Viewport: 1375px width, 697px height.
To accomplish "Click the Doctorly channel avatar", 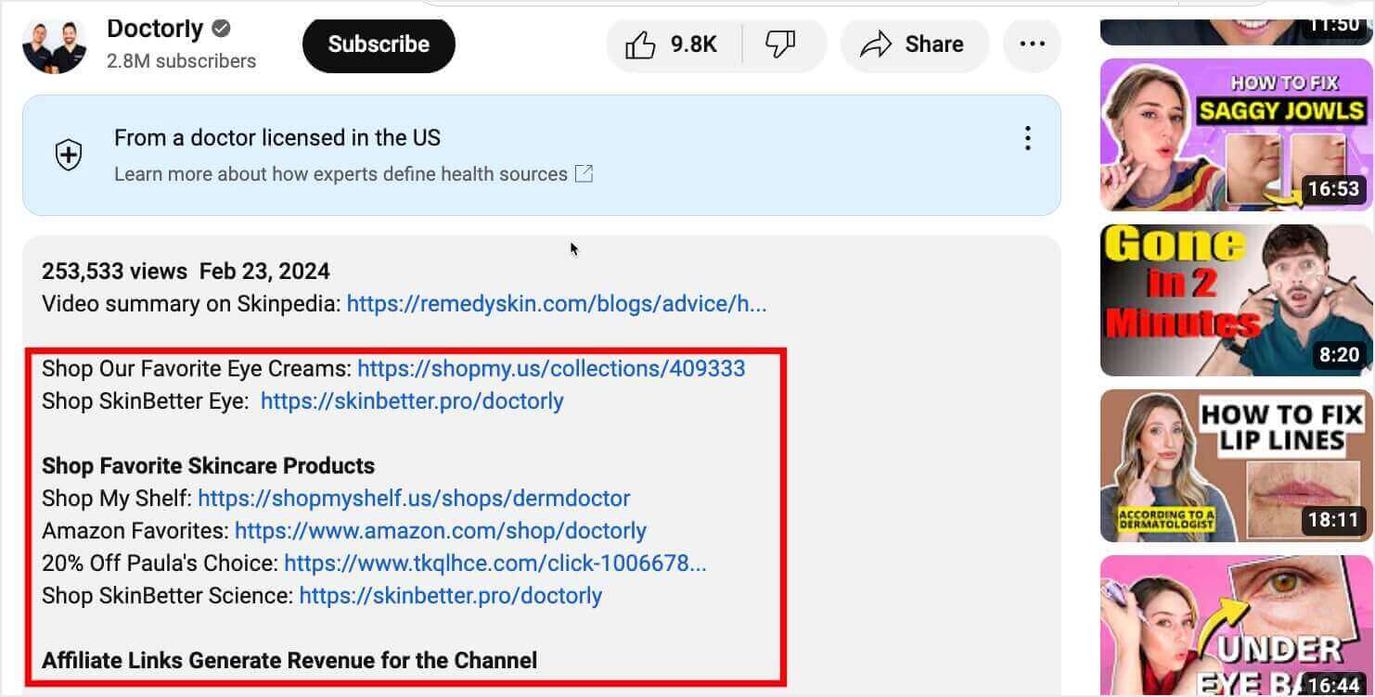I will coord(55,44).
